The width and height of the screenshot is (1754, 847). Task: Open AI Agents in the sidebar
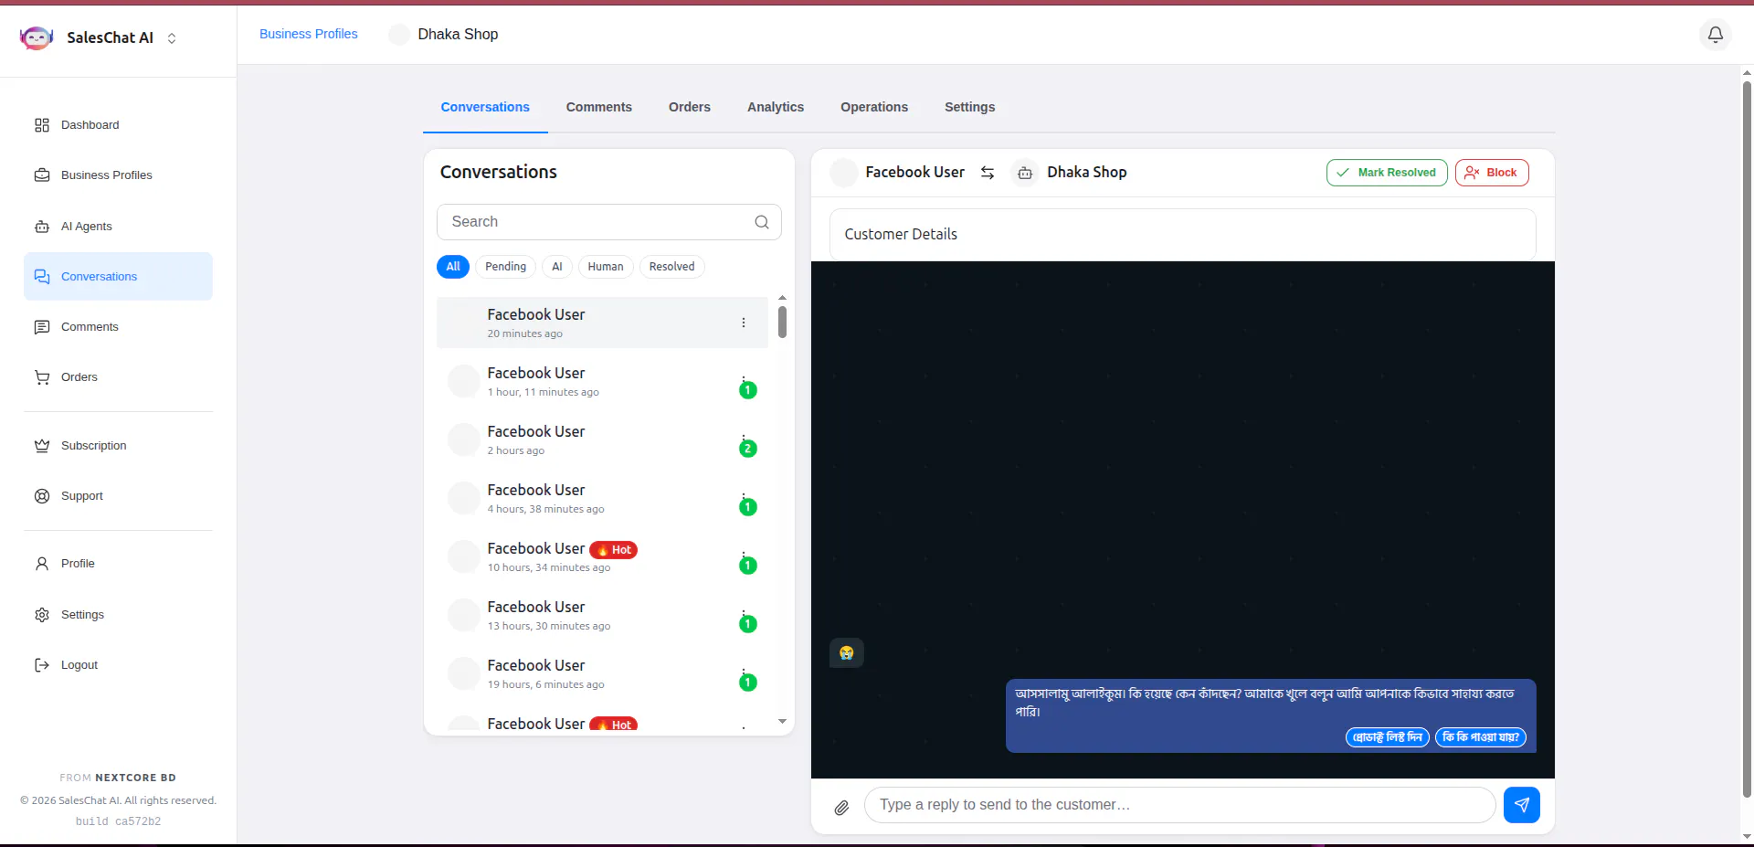118,227
